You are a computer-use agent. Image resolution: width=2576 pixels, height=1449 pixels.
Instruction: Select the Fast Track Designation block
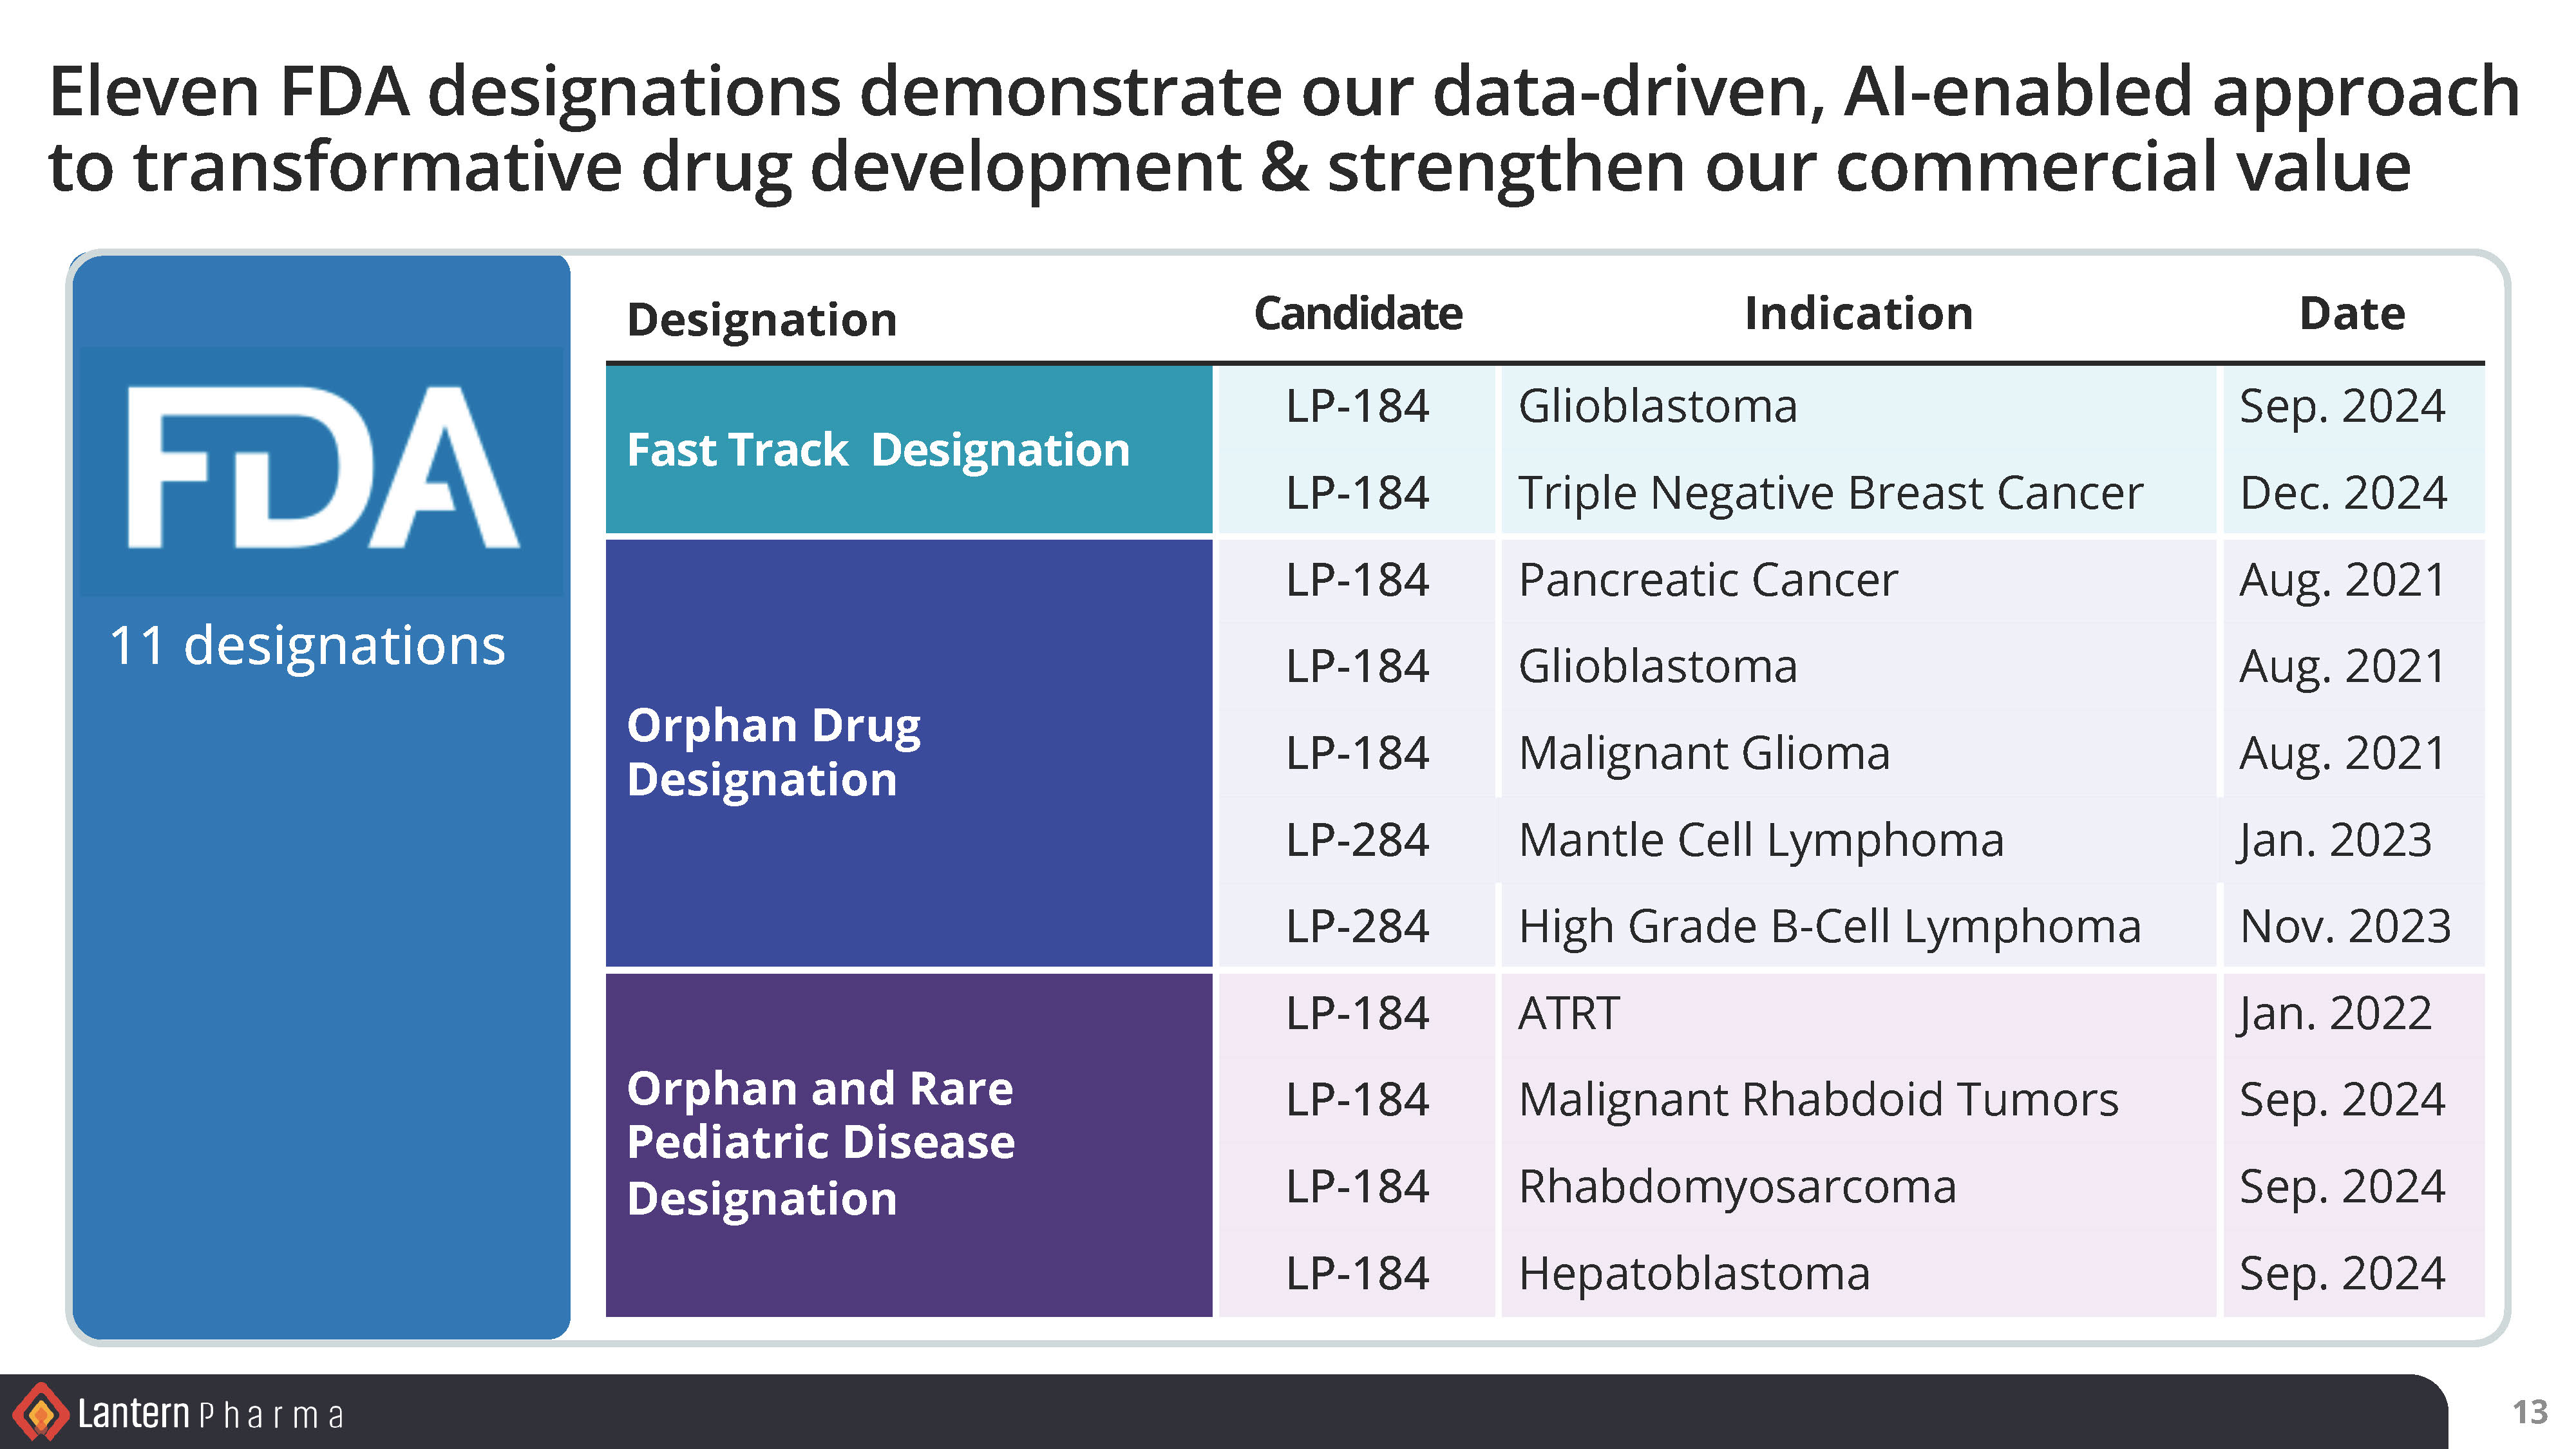pyautogui.click(x=908, y=450)
